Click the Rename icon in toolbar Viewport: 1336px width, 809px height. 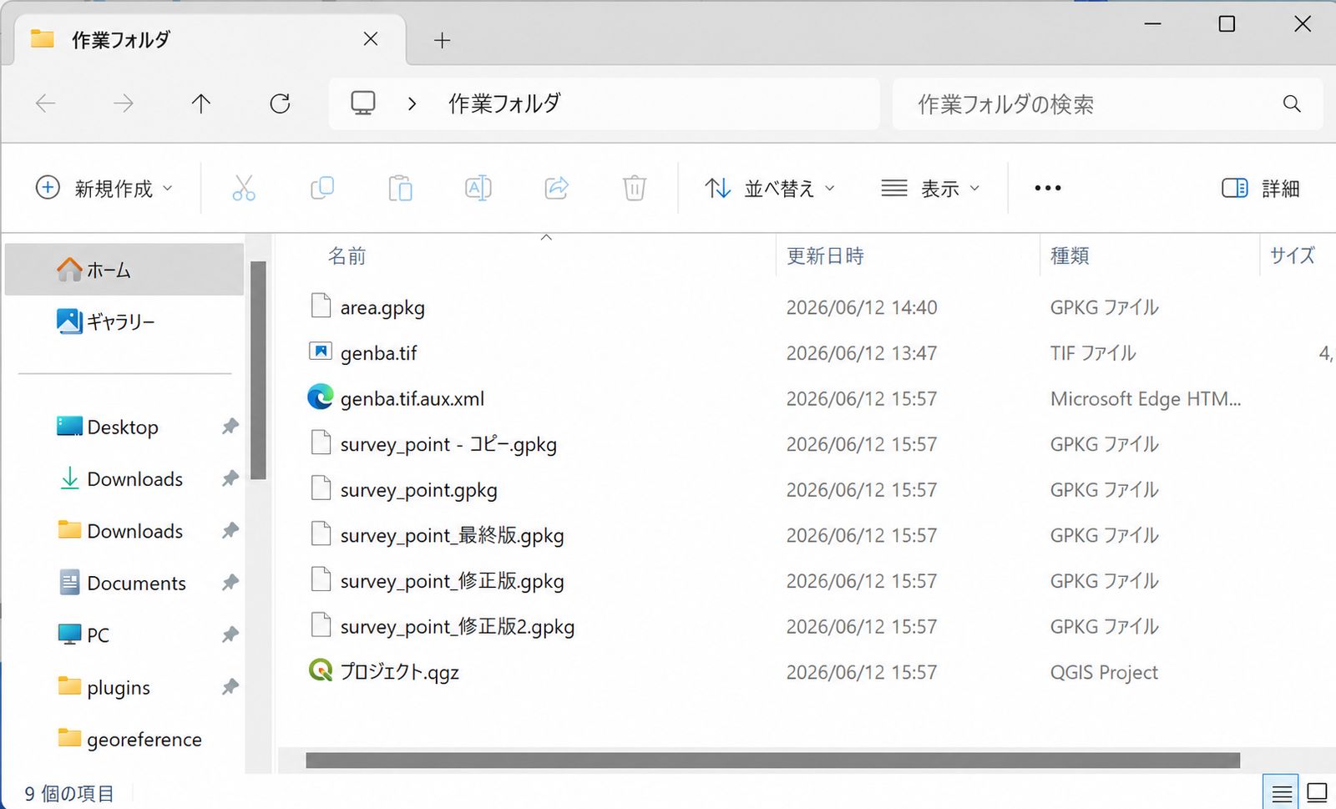(478, 188)
